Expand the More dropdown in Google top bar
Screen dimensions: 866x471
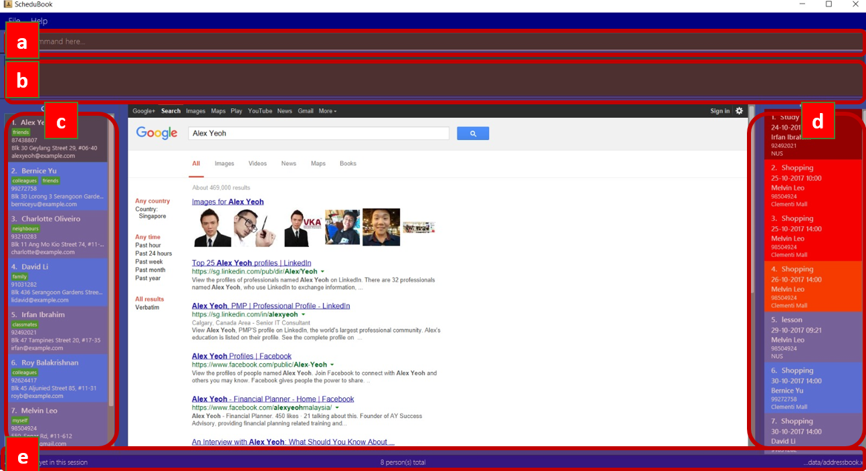click(327, 111)
